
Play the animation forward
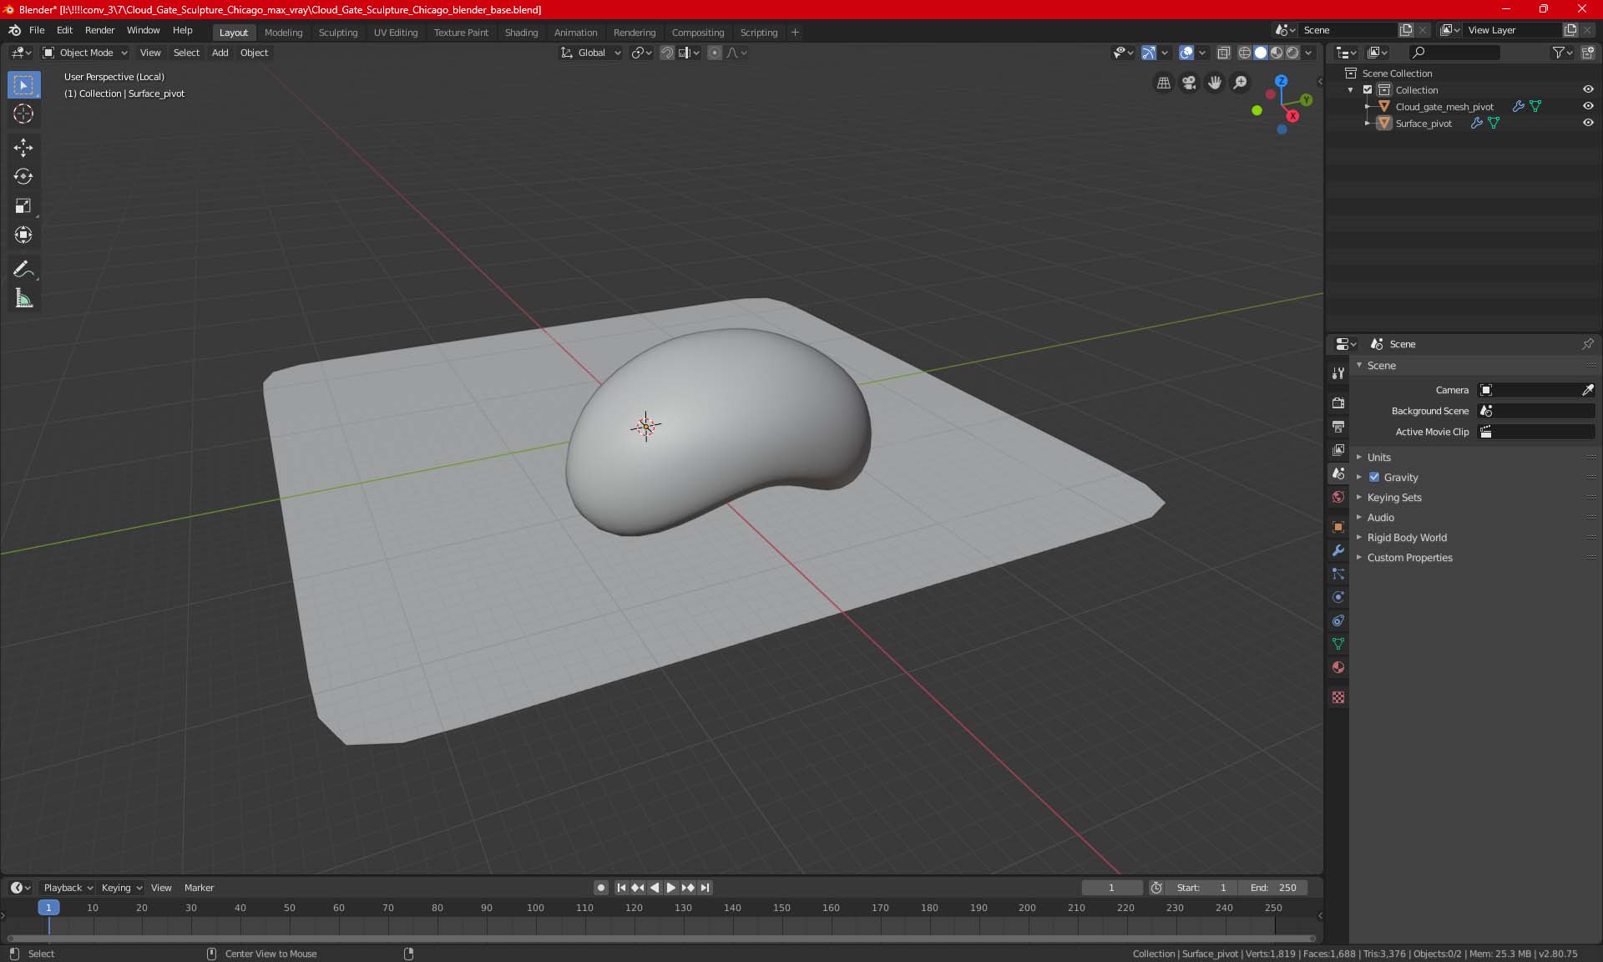click(x=670, y=888)
